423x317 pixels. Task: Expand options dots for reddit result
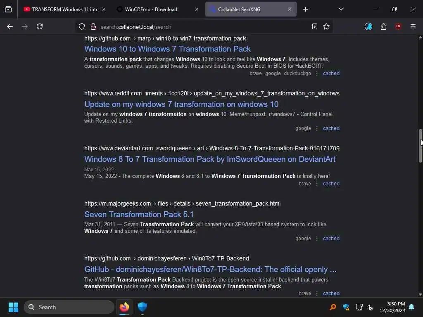[317, 128]
